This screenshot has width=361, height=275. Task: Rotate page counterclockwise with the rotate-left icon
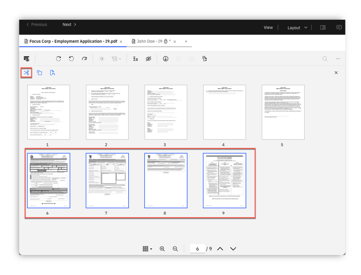tap(71, 59)
